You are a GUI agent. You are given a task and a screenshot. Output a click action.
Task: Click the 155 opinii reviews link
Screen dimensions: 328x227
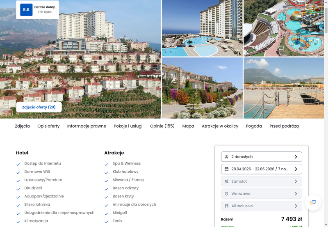pos(45,12)
